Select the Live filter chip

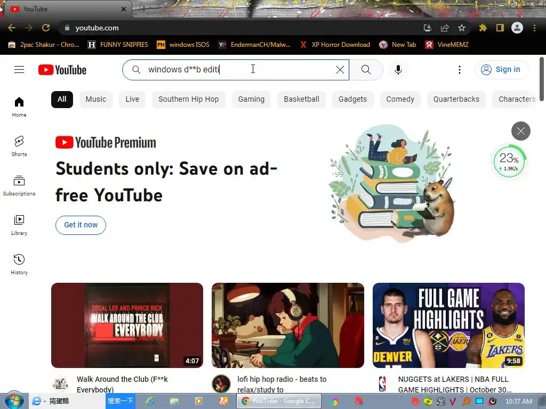point(132,99)
